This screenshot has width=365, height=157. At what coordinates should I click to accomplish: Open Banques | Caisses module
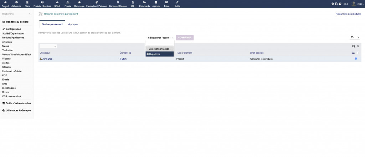click(x=118, y=4)
